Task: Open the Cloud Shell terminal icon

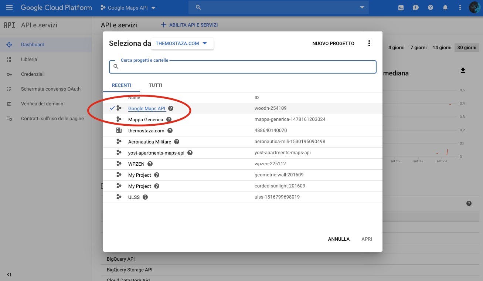Action: 401,7
